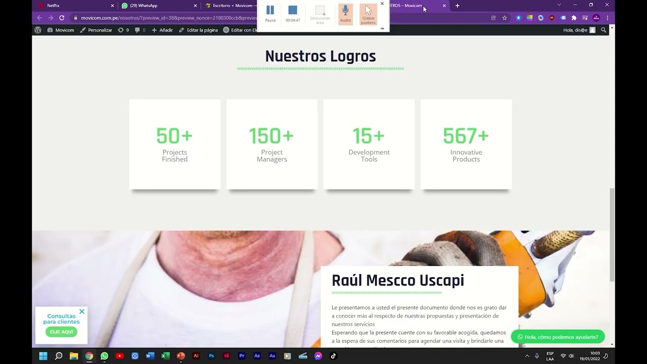Open WhatsApp from the taskbar
This screenshot has height=364, width=647.
coord(104,356)
